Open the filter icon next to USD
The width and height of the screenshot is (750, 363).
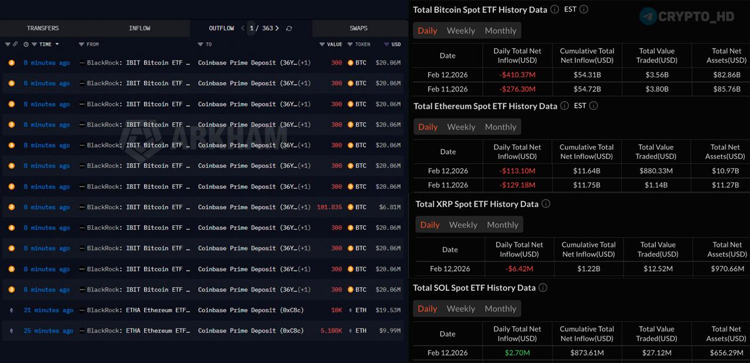click(386, 44)
